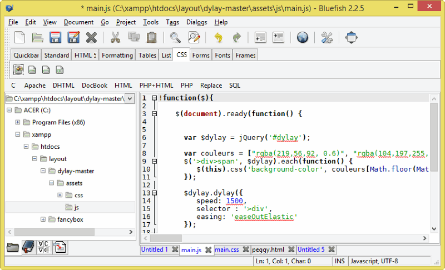This screenshot has width=445, height=270.
Task: Save the current file
Action: pyautogui.click(x=55, y=37)
